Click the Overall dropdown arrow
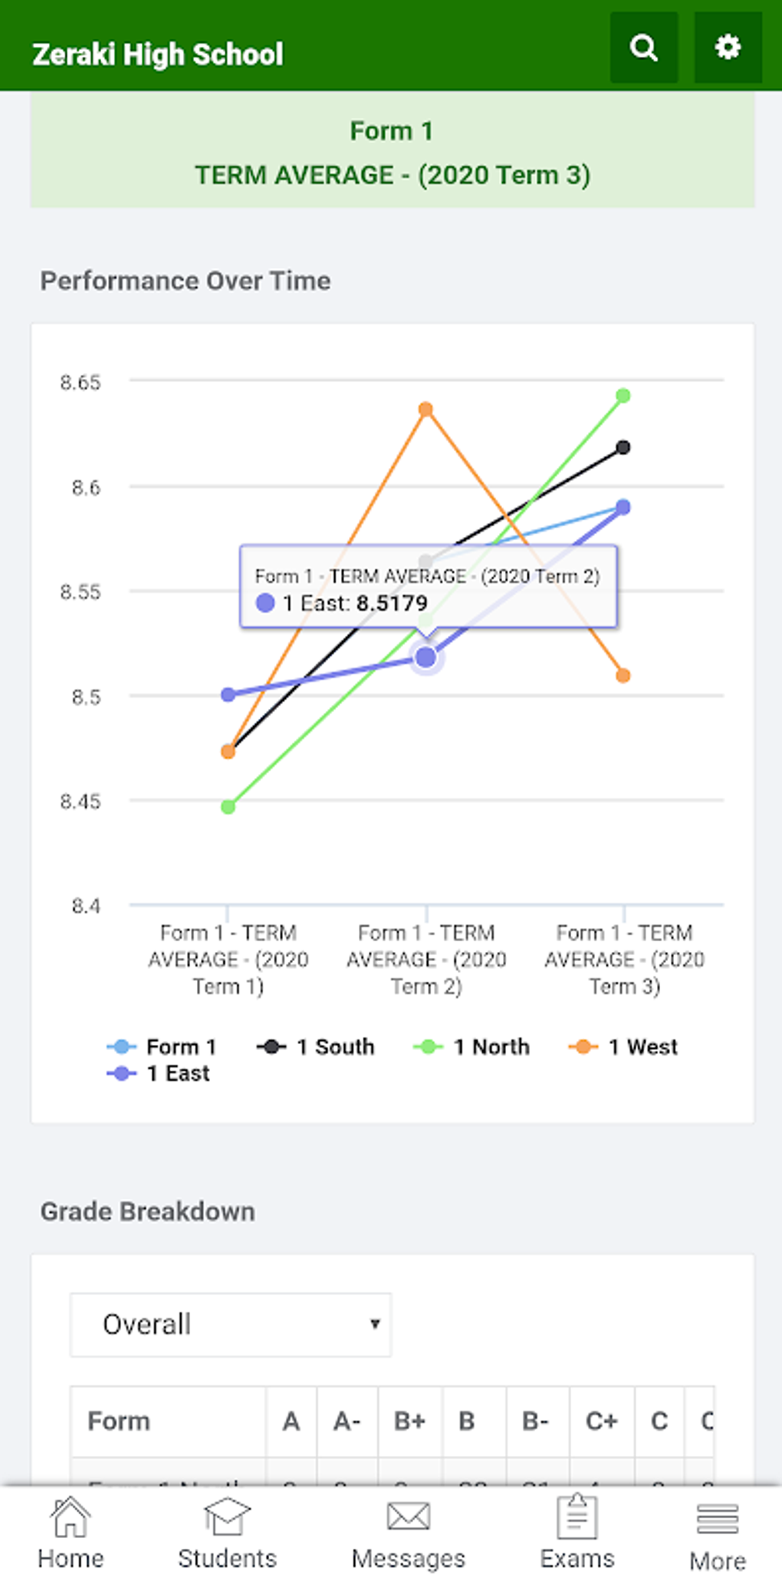Image resolution: width=782 pixels, height=1581 pixels. [375, 1324]
